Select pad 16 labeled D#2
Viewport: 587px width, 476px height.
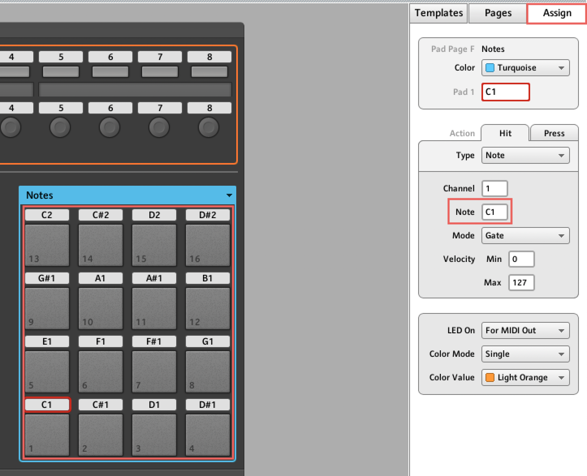(x=208, y=245)
